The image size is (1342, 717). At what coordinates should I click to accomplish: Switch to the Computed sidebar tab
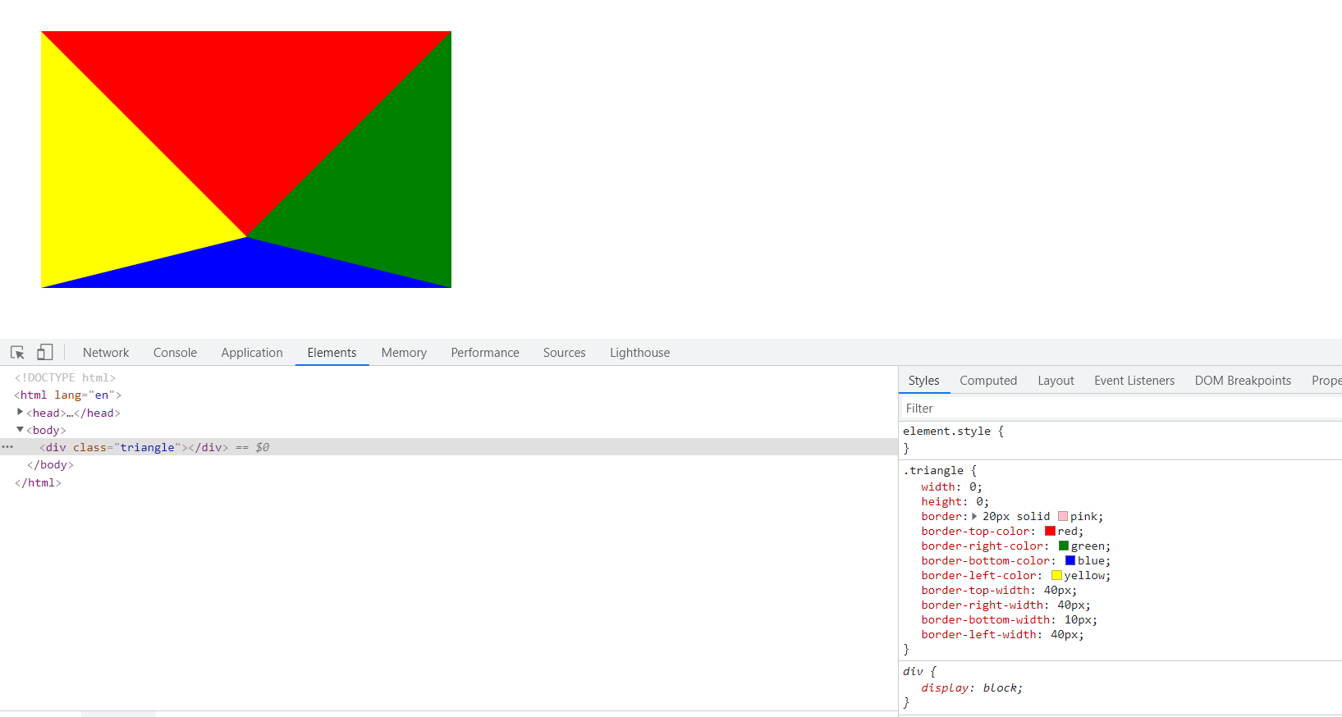(988, 381)
